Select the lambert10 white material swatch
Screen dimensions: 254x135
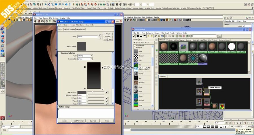[x=232, y=47]
